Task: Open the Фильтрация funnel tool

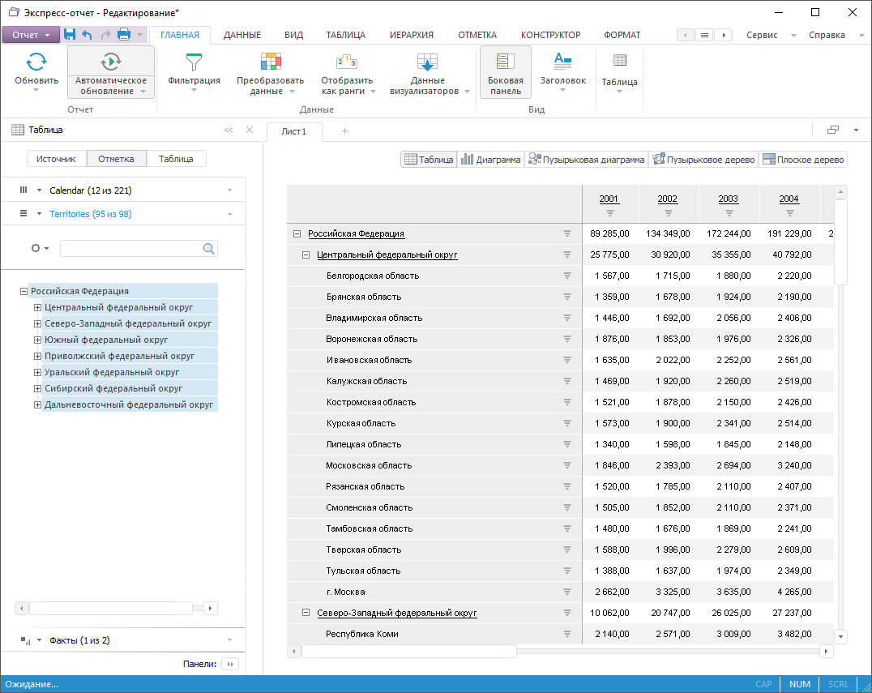Action: (x=194, y=62)
